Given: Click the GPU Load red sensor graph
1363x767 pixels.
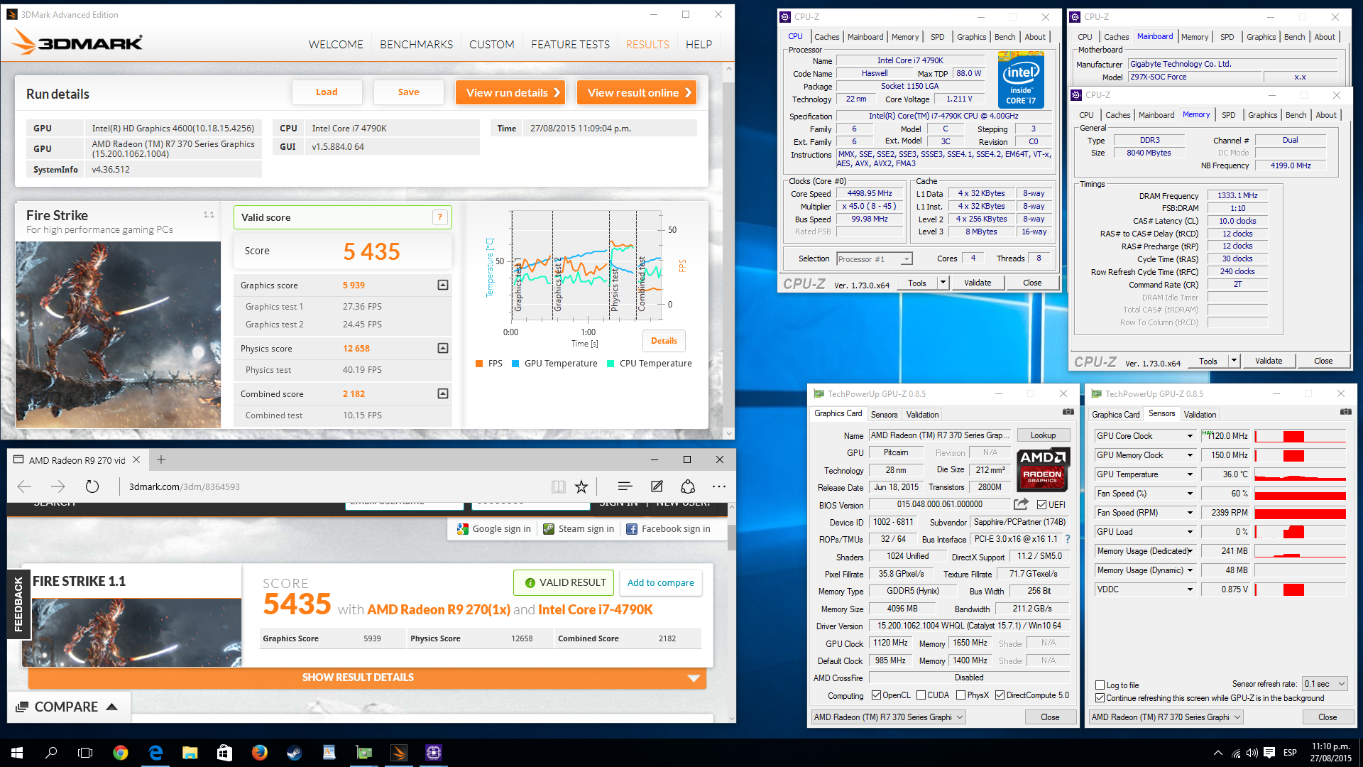Looking at the screenshot, I should click(1300, 532).
